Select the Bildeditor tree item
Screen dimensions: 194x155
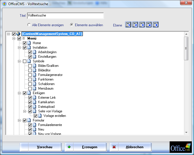click(x=44, y=70)
